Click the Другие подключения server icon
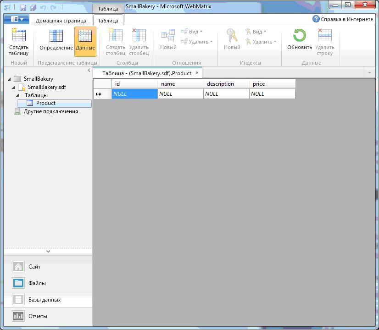 pyautogui.click(x=17, y=111)
